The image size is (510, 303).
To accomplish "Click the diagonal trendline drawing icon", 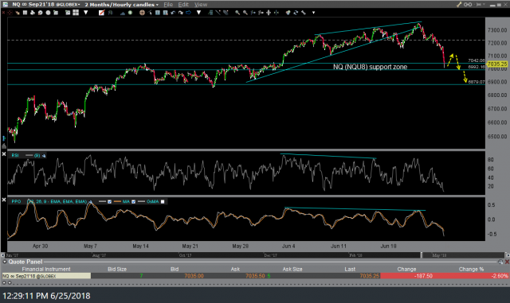I will point(218,13).
